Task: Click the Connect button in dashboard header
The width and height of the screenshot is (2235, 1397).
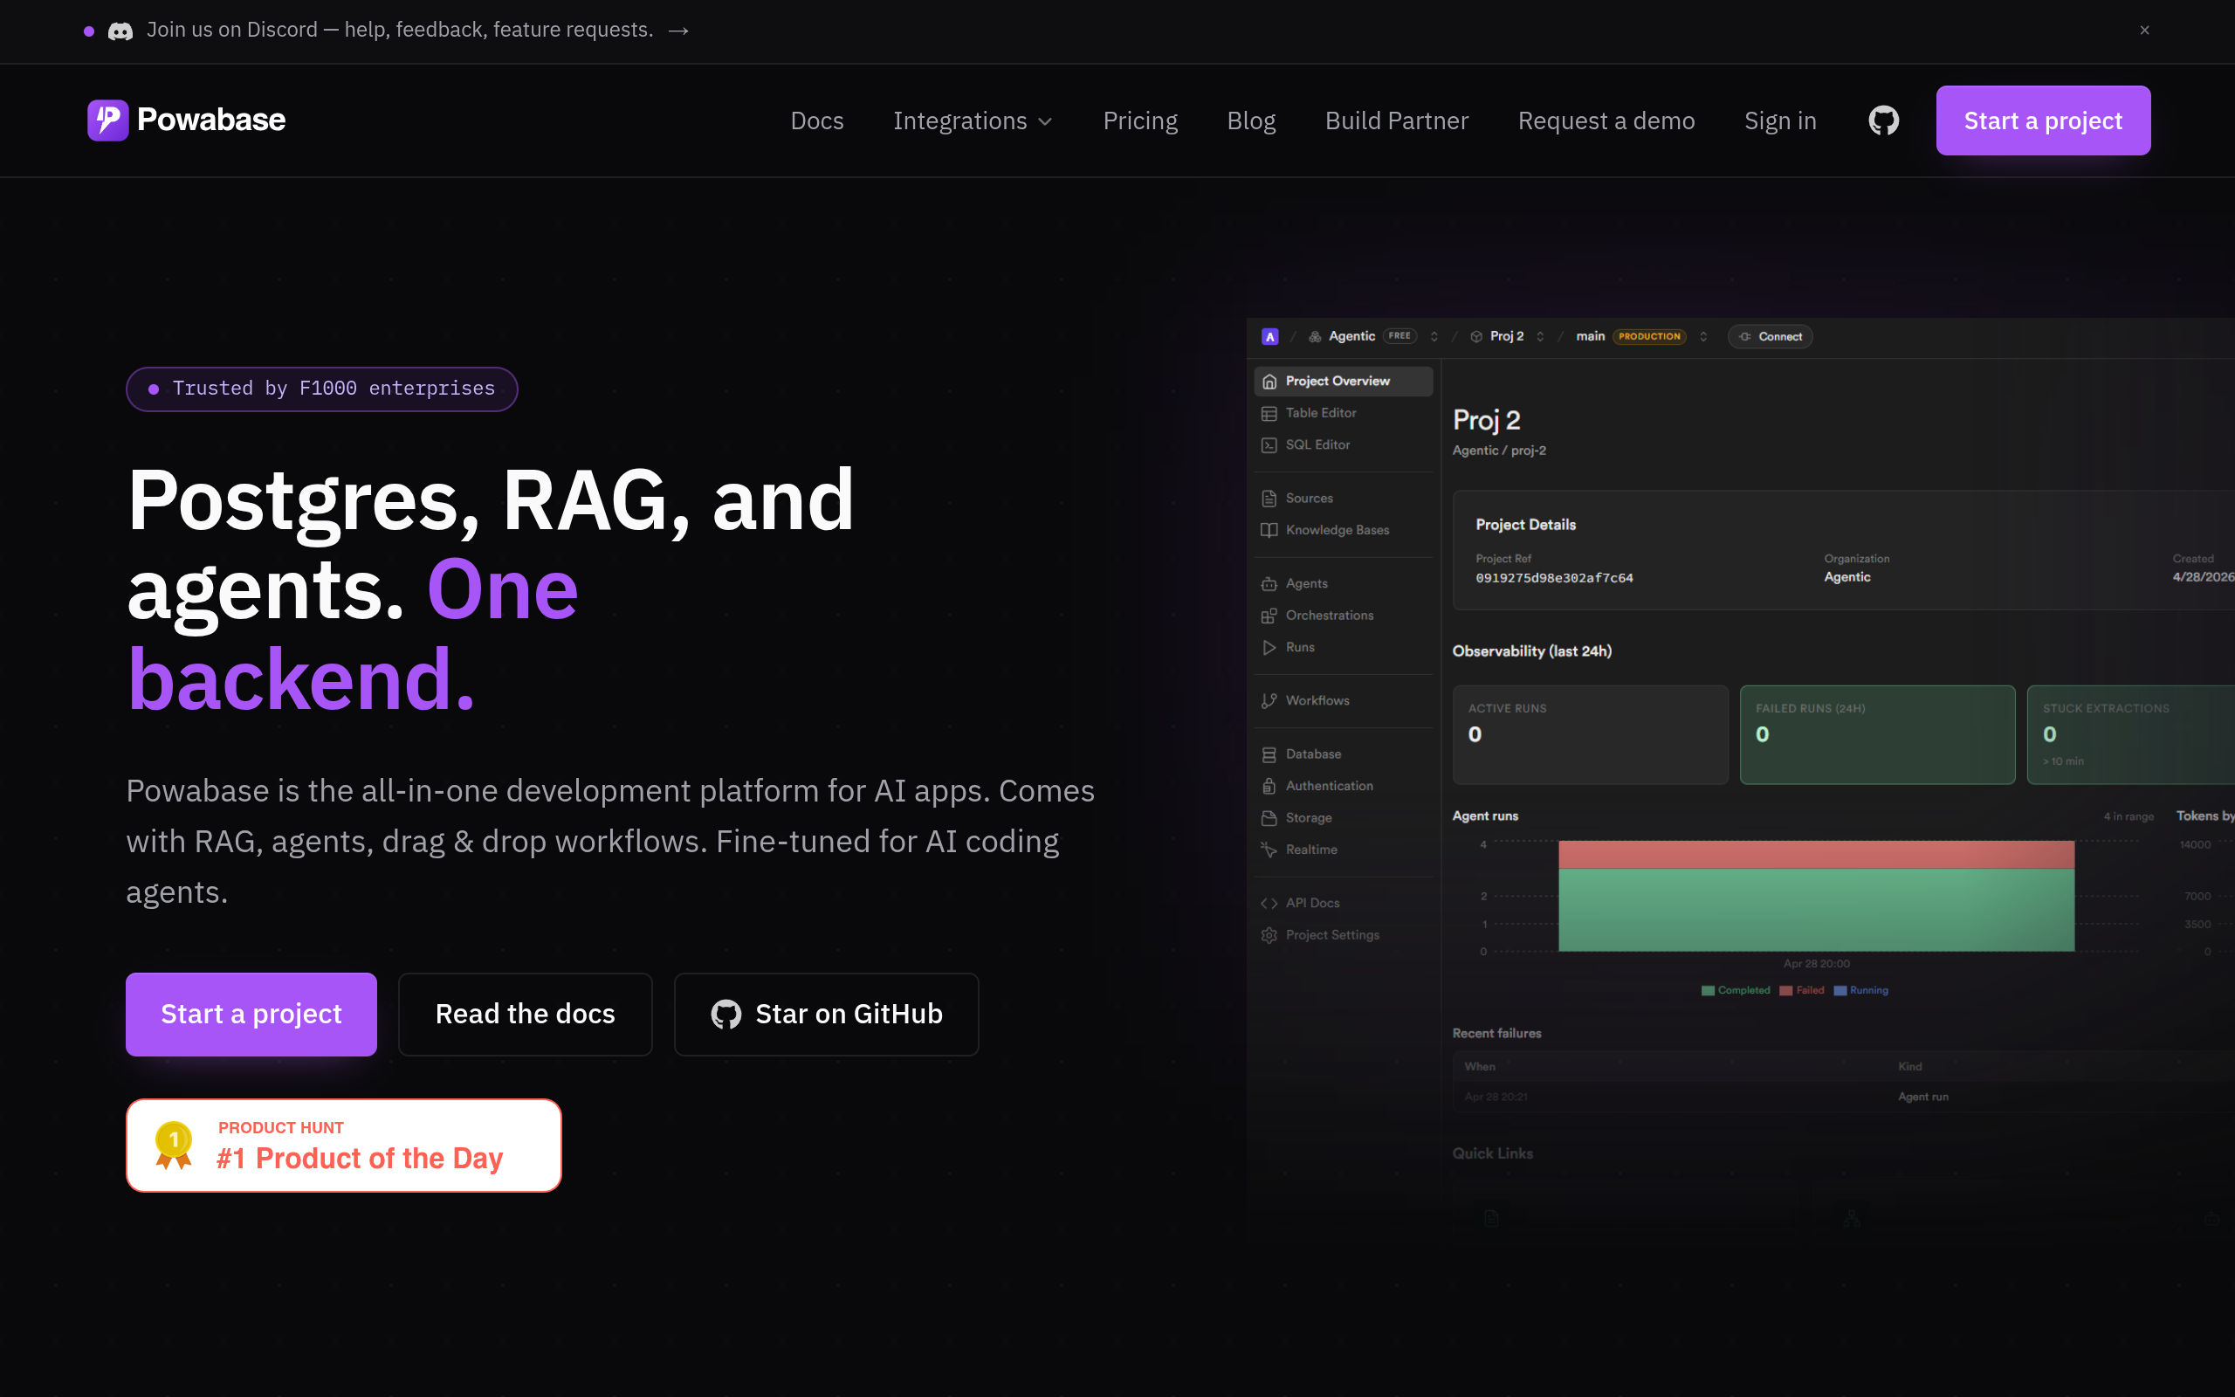Action: tap(1771, 336)
